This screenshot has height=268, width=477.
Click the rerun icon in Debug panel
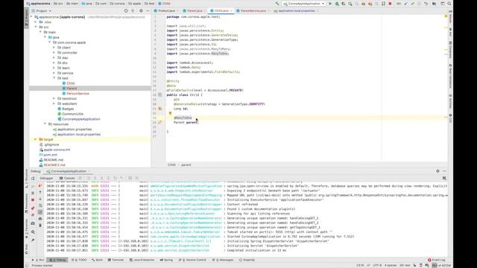(x=33, y=179)
